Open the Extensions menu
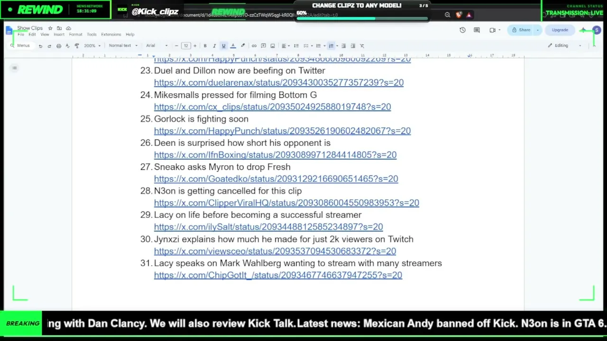The width and height of the screenshot is (607, 341). 111,35
